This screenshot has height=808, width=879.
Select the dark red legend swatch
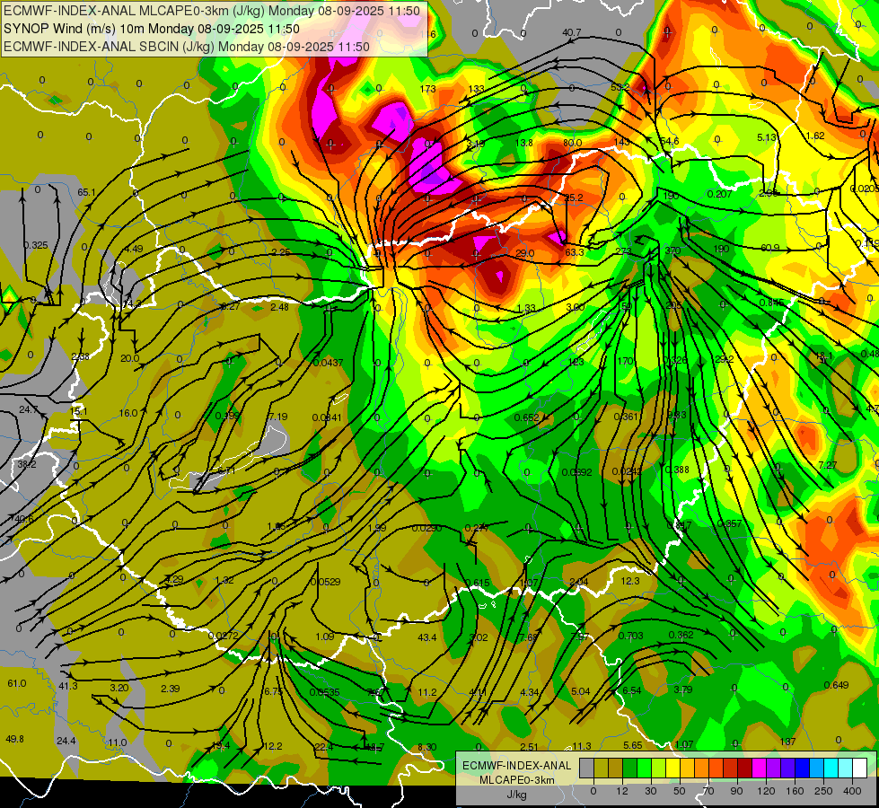click(744, 768)
